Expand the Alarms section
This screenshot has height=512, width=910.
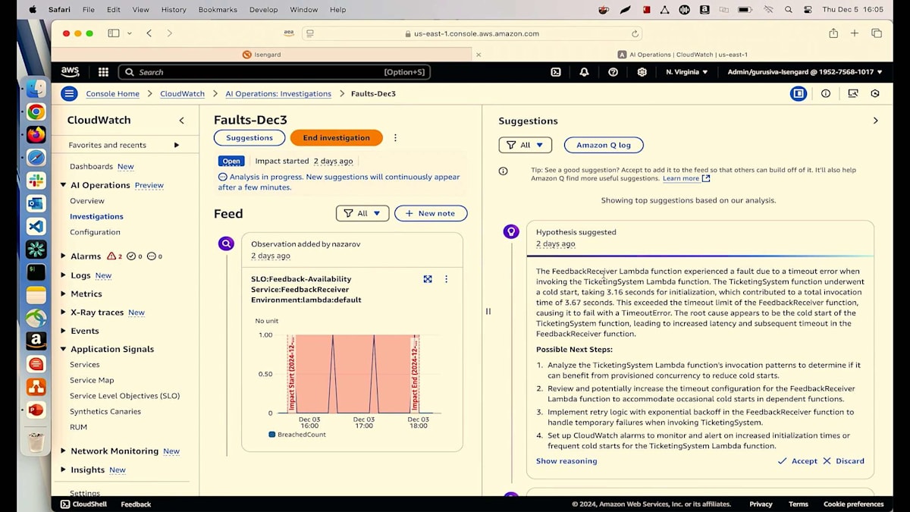tap(64, 256)
